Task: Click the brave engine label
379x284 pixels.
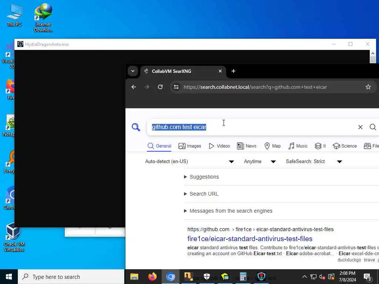Action: coord(369,260)
